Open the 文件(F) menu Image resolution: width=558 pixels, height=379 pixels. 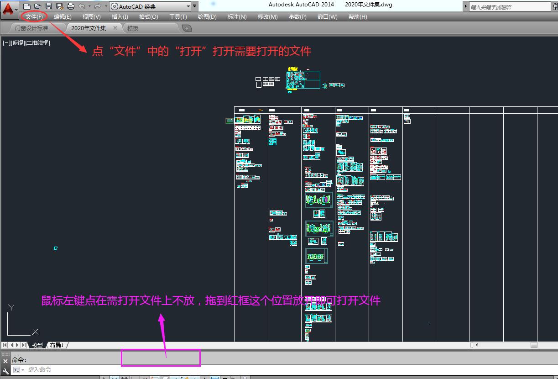(x=34, y=17)
